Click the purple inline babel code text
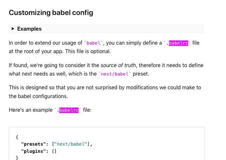The image size is (226, 160). click(93, 43)
